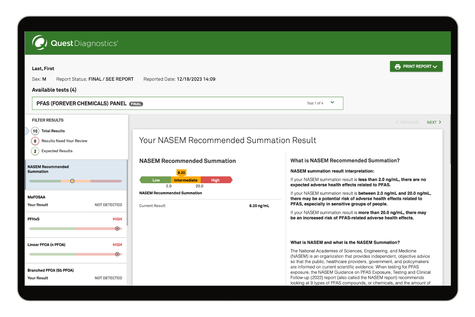This screenshot has height=317, width=475.
Task: Click the 8.20 result marker flag
Action: point(181,173)
